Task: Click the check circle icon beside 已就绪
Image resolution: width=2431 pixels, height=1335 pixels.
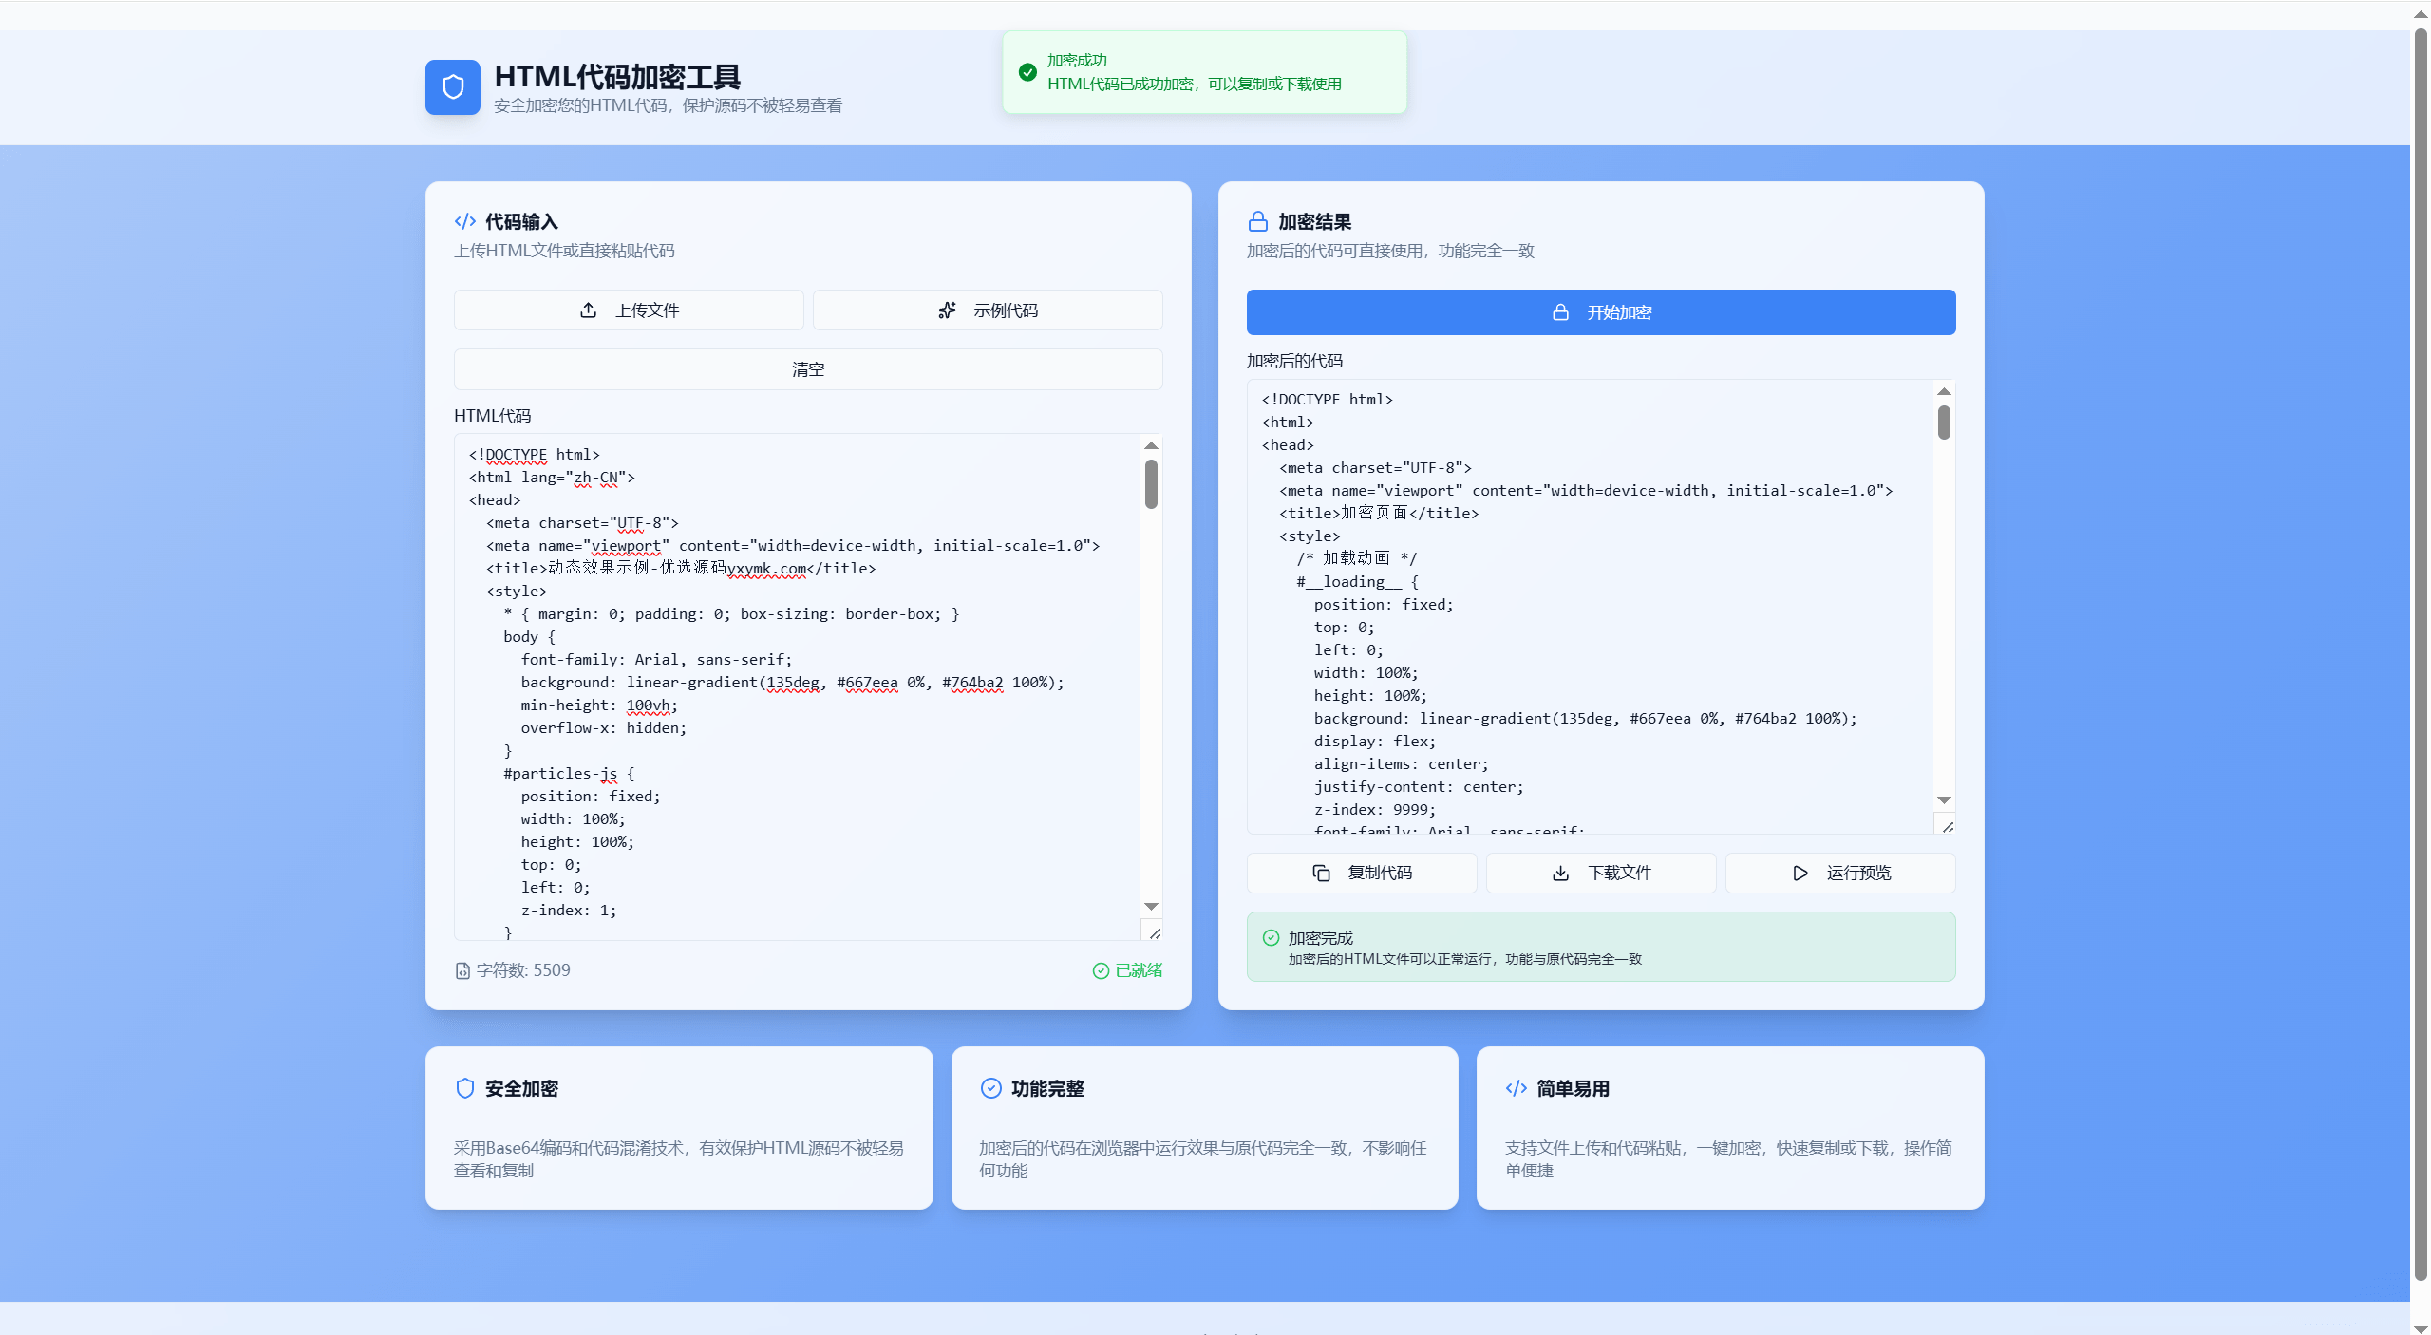Action: 1101,970
